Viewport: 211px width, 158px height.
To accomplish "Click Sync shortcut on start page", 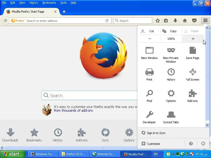I will [x=105, y=135].
